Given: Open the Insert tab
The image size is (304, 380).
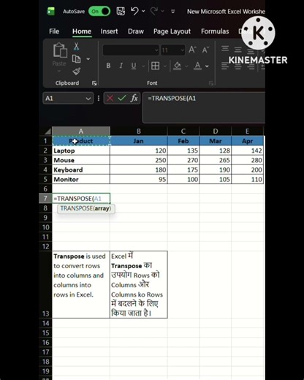Looking at the screenshot, I should tap(109, 31).
